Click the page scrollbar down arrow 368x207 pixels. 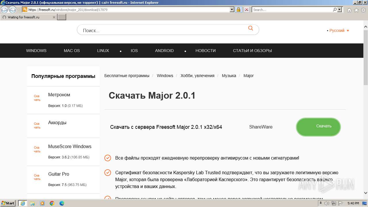pos(366,193)
